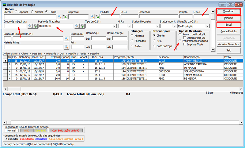Image resolution: width=245 pixels, height=148 pixels.
Task: Click the Bloq column header
Action: [x=74, y=57]
